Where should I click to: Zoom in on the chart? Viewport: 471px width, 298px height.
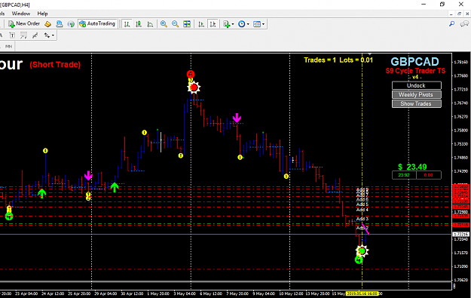tap(164, 24)
